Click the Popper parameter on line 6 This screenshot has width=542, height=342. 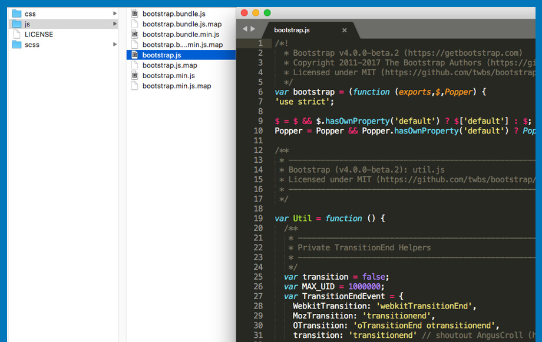pos(458,92)
